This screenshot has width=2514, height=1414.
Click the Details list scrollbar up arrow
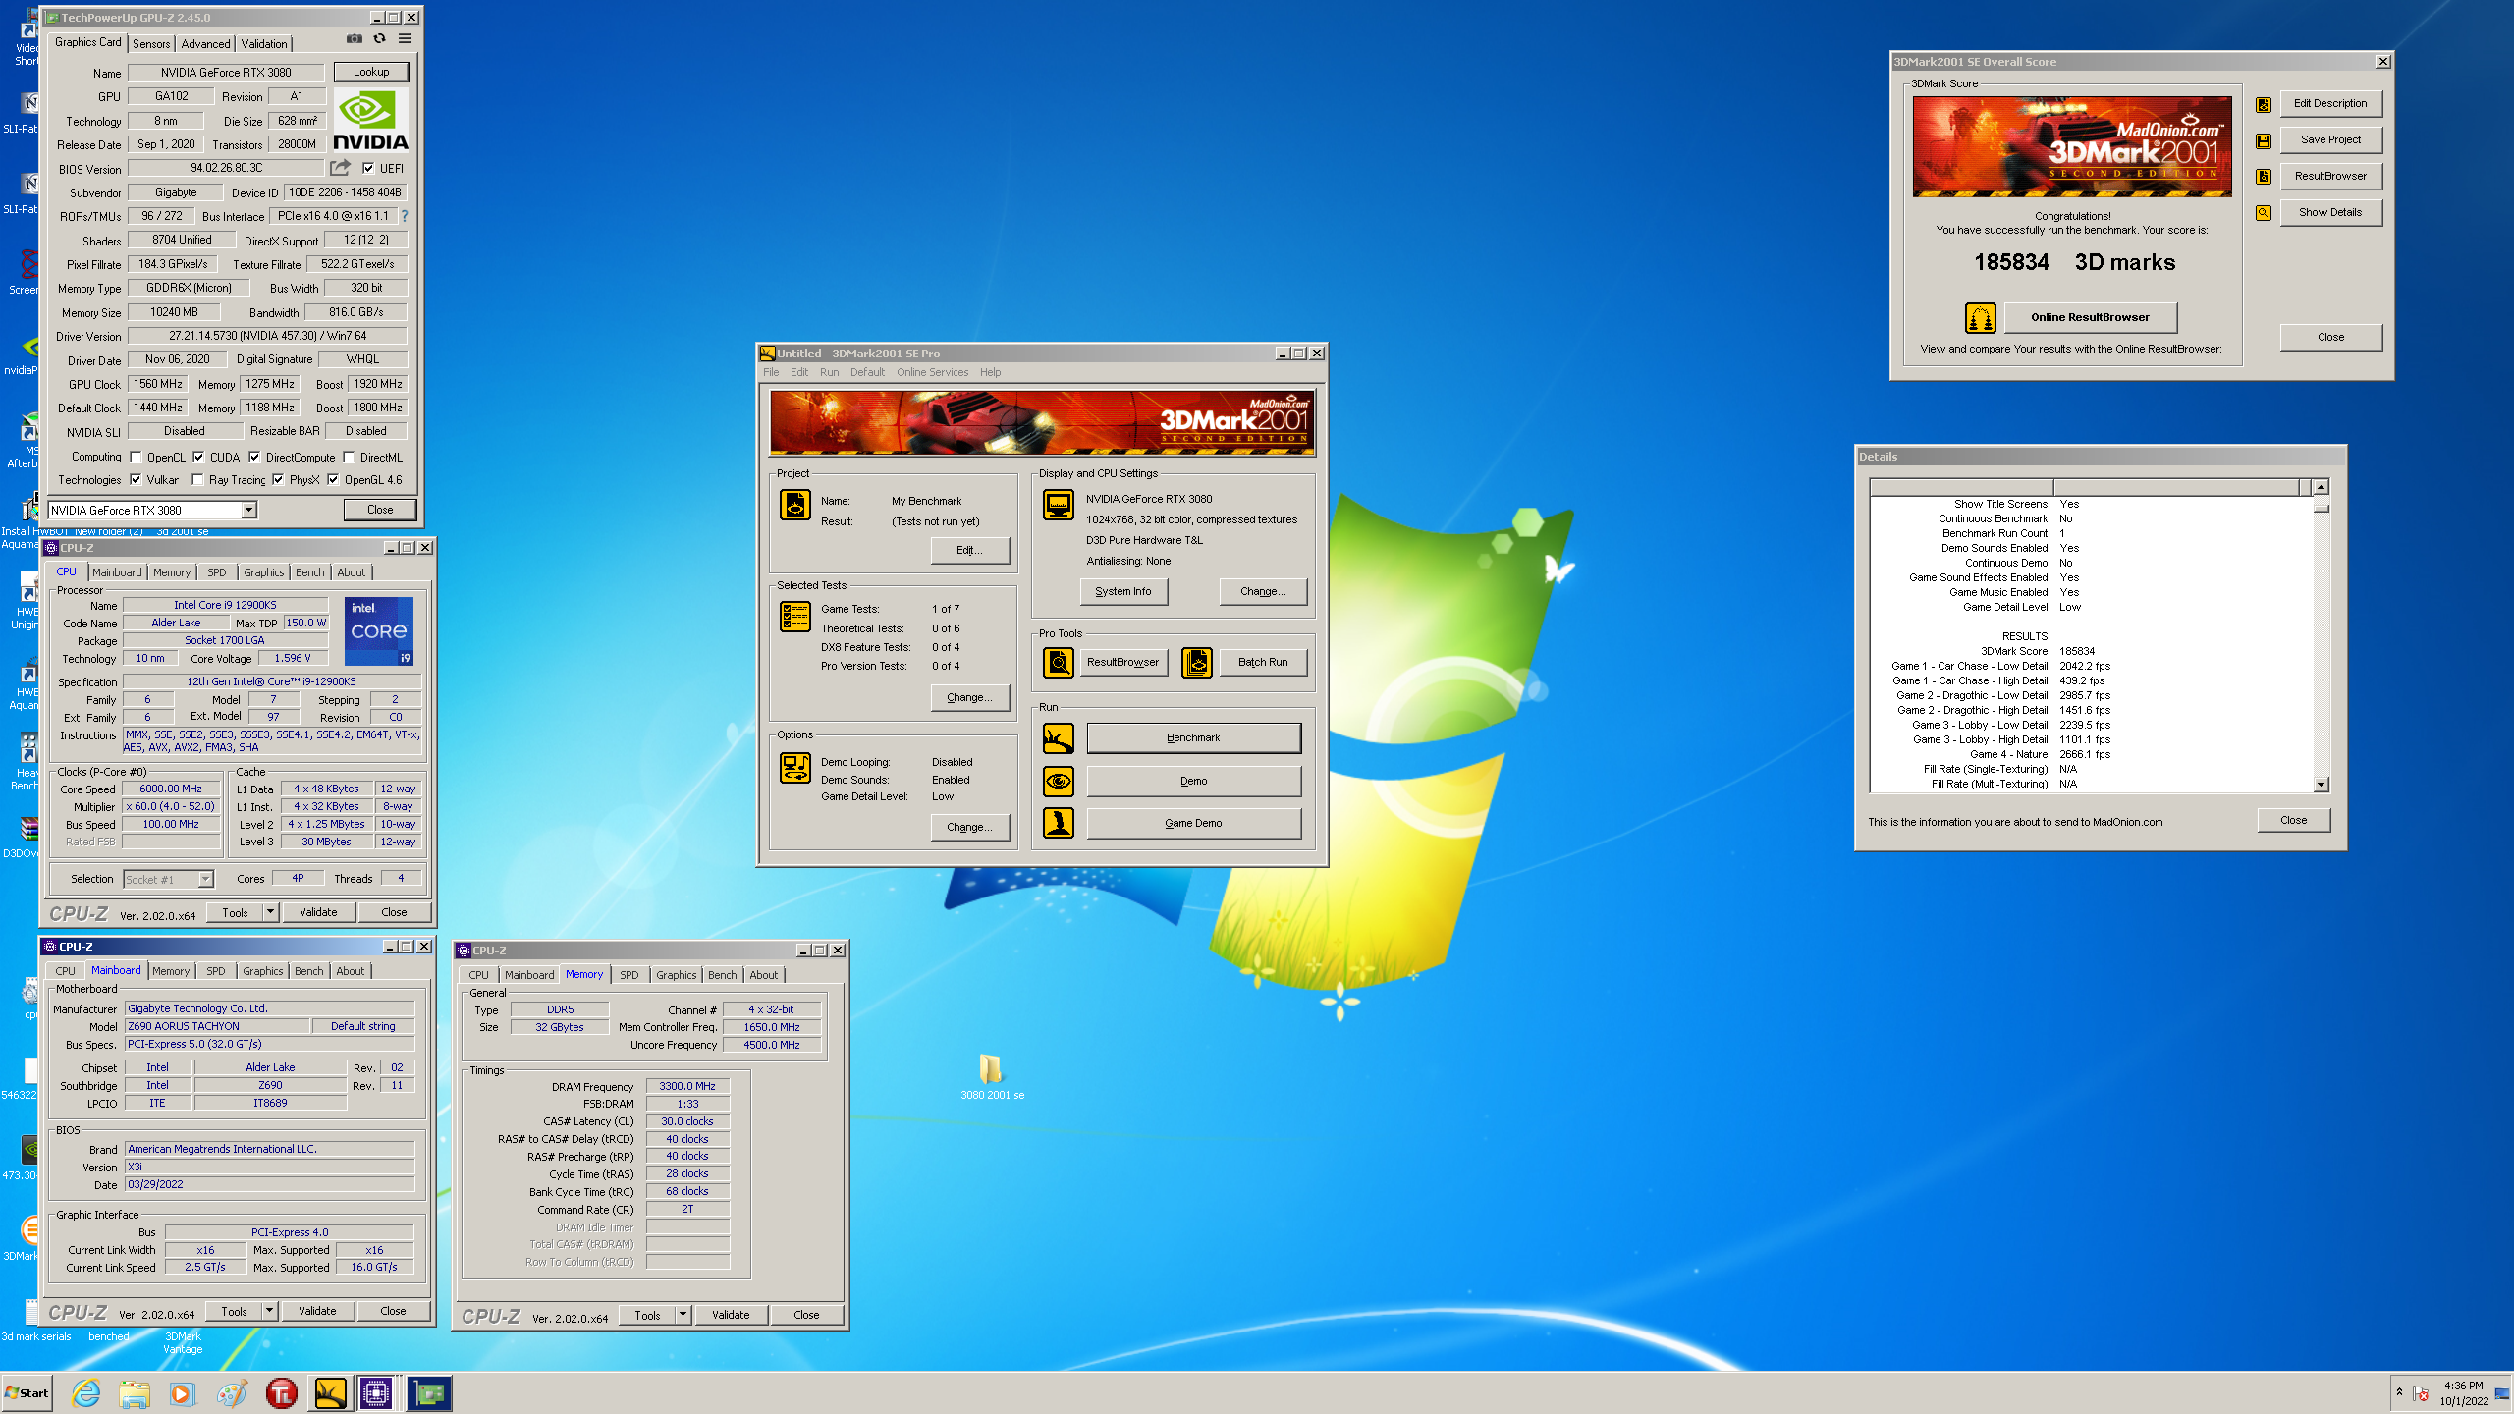click(x=2322, y=487)
